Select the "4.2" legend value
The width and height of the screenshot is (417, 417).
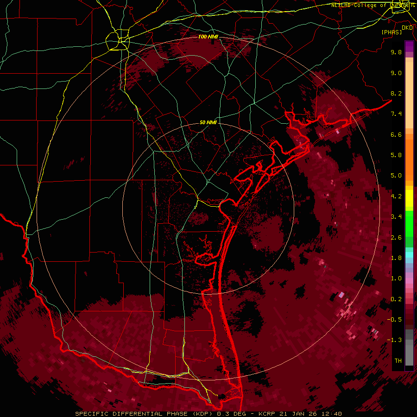[x=396, y=196]
